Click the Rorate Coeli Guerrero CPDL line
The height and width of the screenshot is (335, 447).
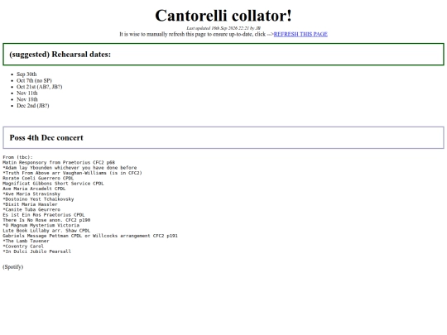tap(38, 178)
